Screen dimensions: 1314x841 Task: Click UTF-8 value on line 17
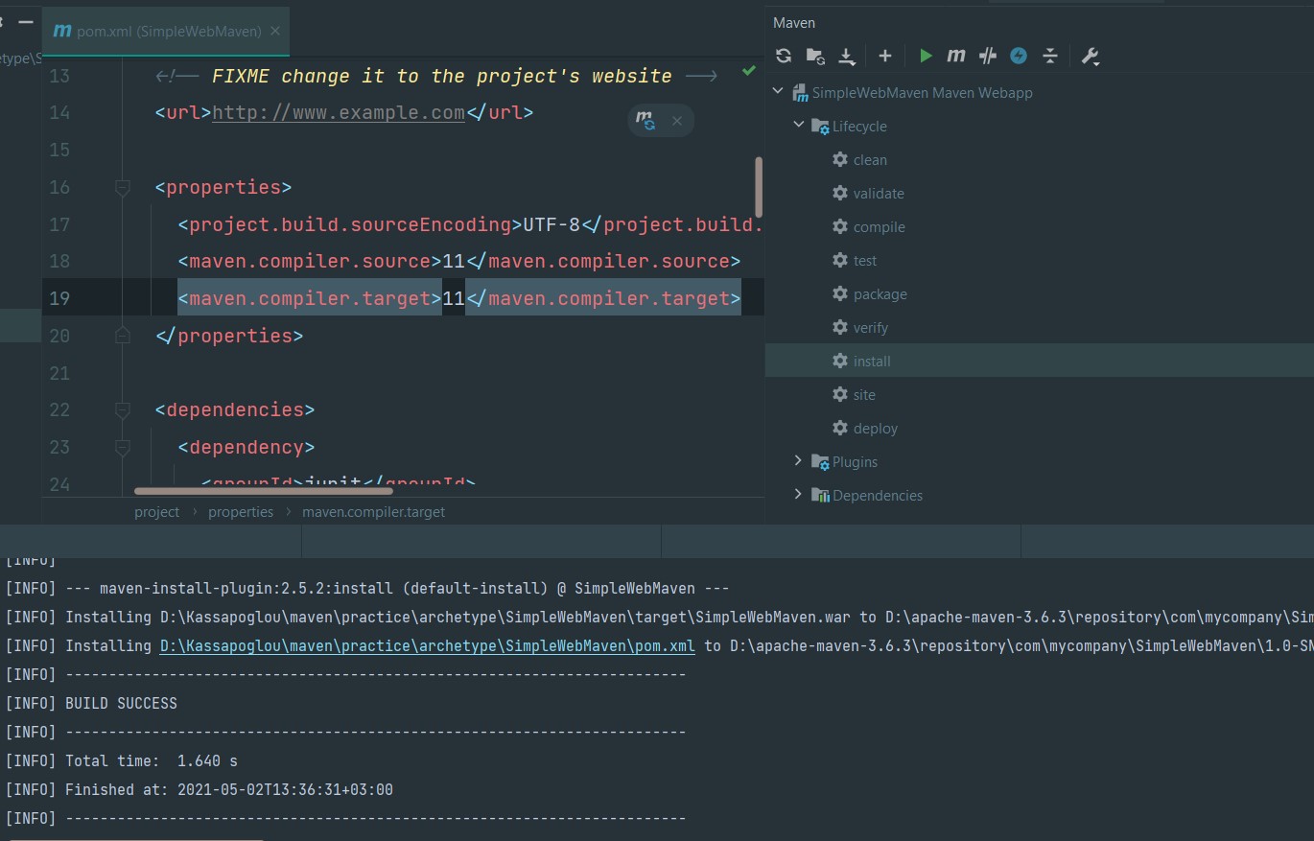click(551, 224)
